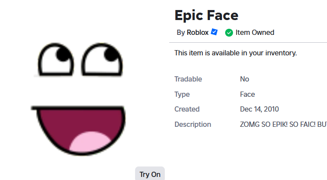327x180 pixels.
Task: Click the green Item Owned checkmark icon
Action: pyautogui.click(x=229, y=33)
